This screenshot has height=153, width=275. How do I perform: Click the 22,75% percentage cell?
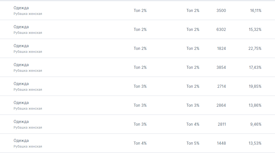tap(255, 48)
